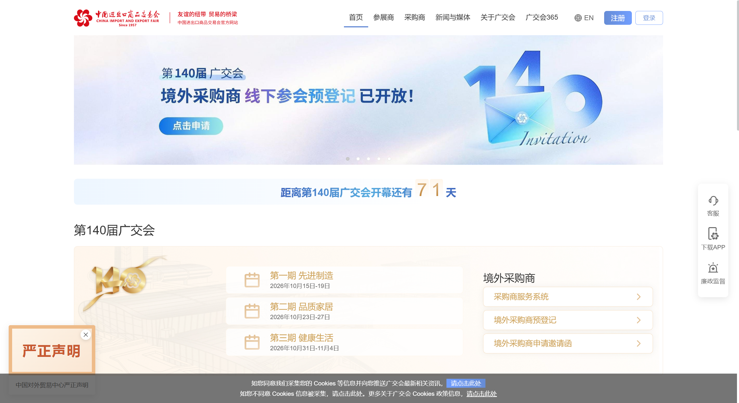Click date text 2026年10月31日-11月4日

tap(304, 348)
